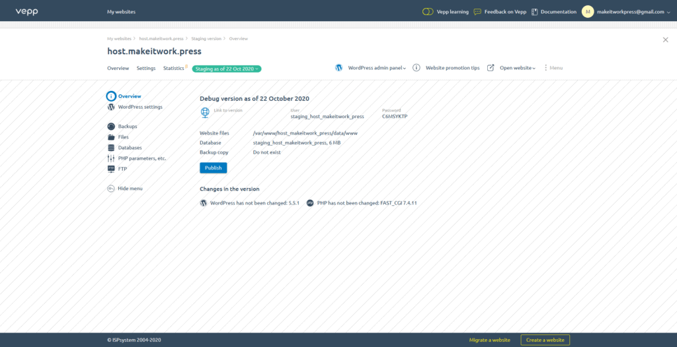Click the FTP monitor icon
Screen dimensions: 677x347
[x=111, y=169]
